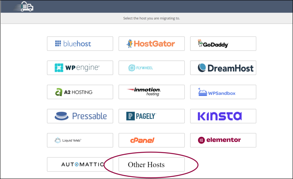293x179 pixels.
Task: Pick the Automattic host option
Action: [80, 164]
